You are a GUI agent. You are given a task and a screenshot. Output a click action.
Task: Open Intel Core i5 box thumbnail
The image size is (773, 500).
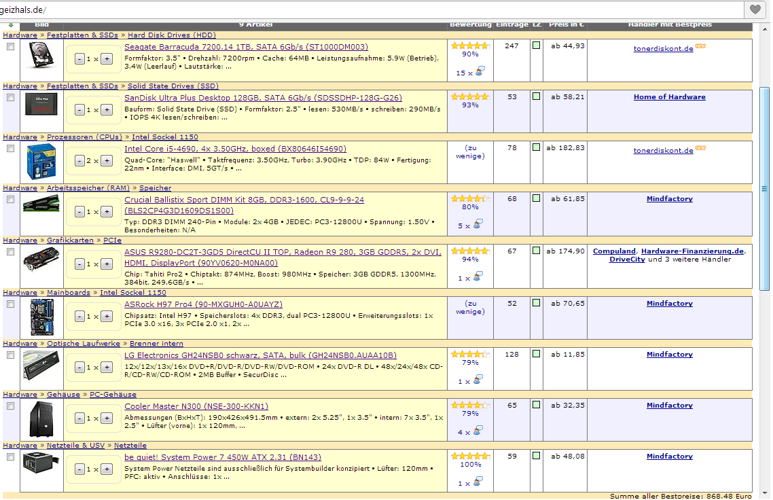tap(41, 161)
